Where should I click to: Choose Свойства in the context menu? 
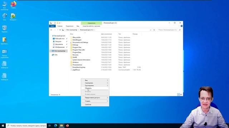(95, 105)
